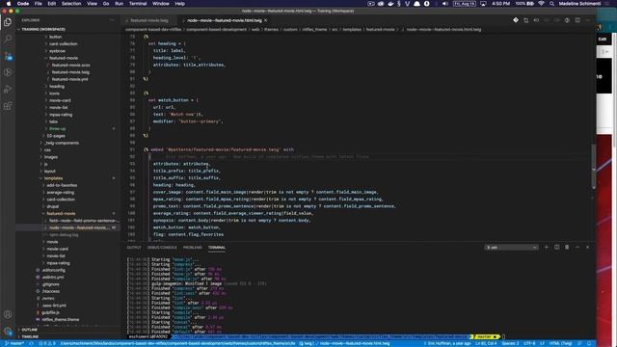Open the Apple menu

[9, 4]
